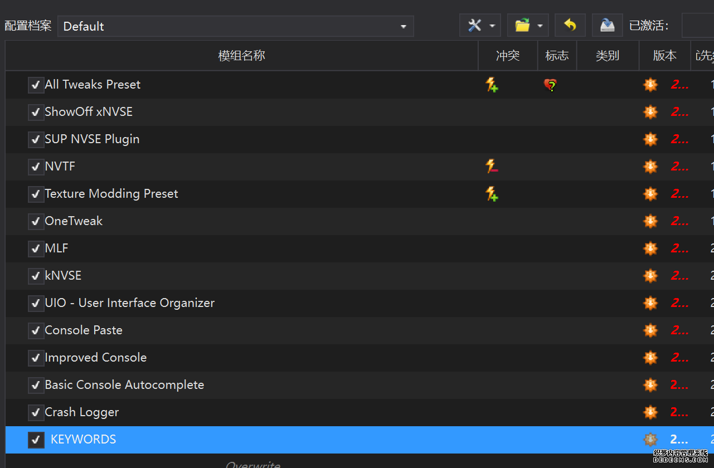Click the wrench tools icon in toolbar
The width and height of the screenshot is (714, 468).
[475, 26]
